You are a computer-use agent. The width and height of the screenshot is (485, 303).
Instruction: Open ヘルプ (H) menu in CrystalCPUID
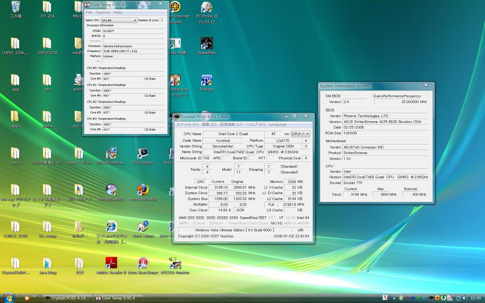click(255, 124)
